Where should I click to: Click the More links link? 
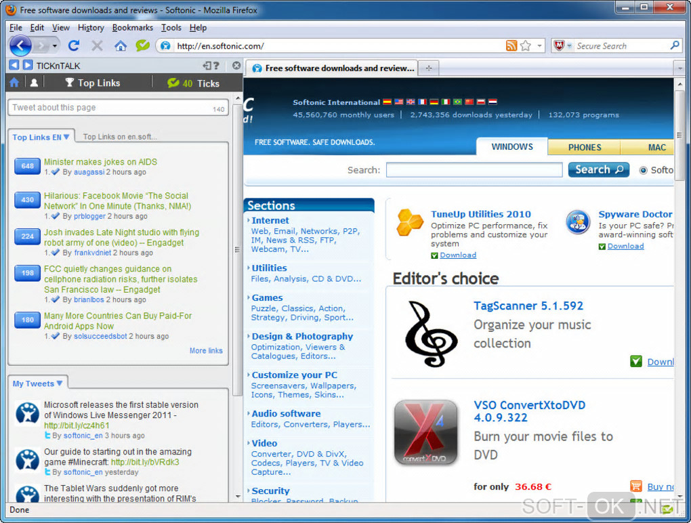point(206,351)
